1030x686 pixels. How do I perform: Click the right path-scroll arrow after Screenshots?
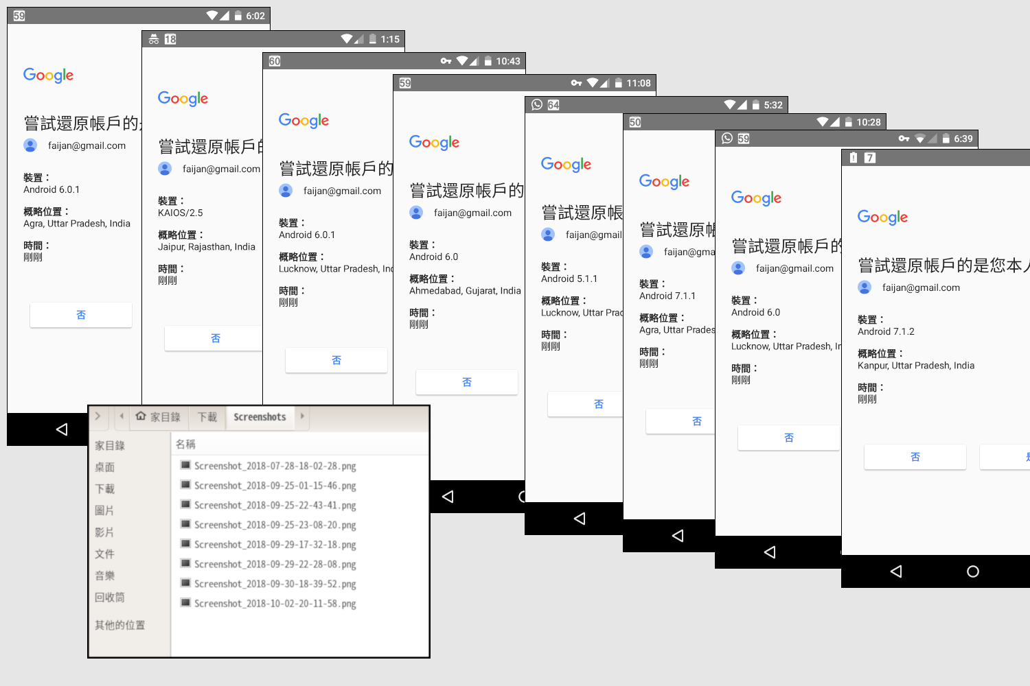tap(302, 416)
